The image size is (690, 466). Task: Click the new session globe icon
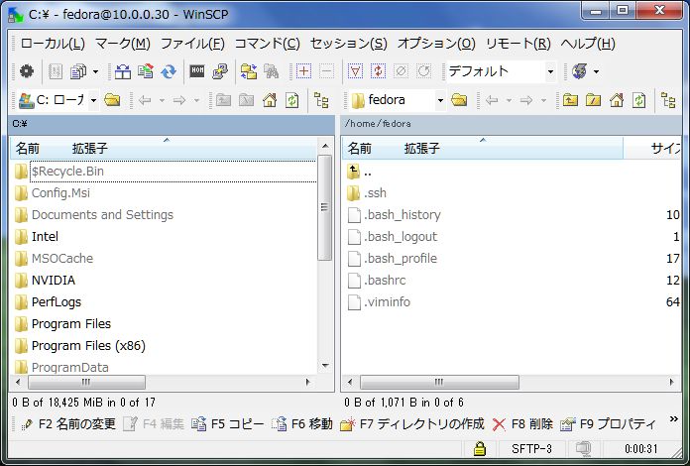coord(579,71)
